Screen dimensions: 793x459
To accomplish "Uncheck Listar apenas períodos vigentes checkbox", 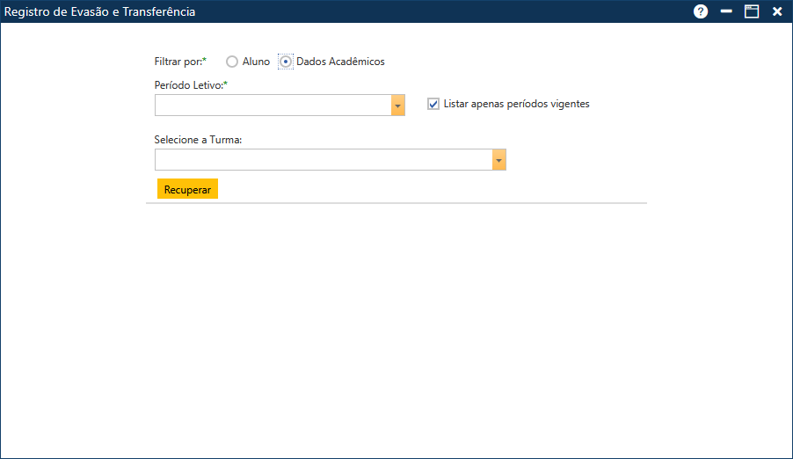I will coord(433,104).
